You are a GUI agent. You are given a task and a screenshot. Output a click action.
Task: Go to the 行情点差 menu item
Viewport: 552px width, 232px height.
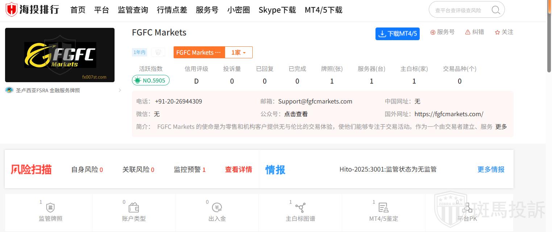click(172, 10)
